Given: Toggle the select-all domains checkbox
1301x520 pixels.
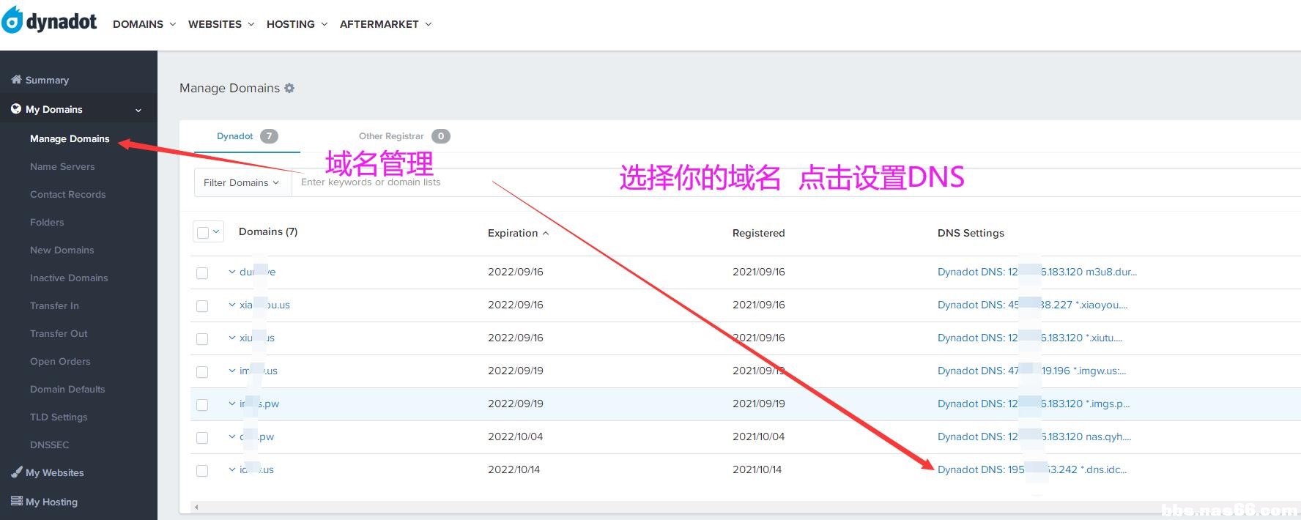Looking at the screenshot, I should tap(203, 232).
